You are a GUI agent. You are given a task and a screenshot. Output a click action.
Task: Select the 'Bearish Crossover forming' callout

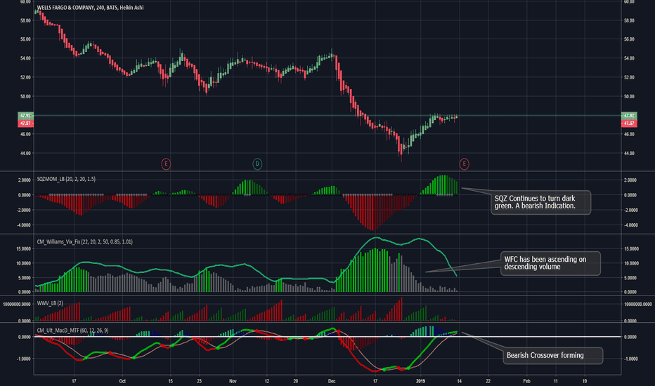552,356
